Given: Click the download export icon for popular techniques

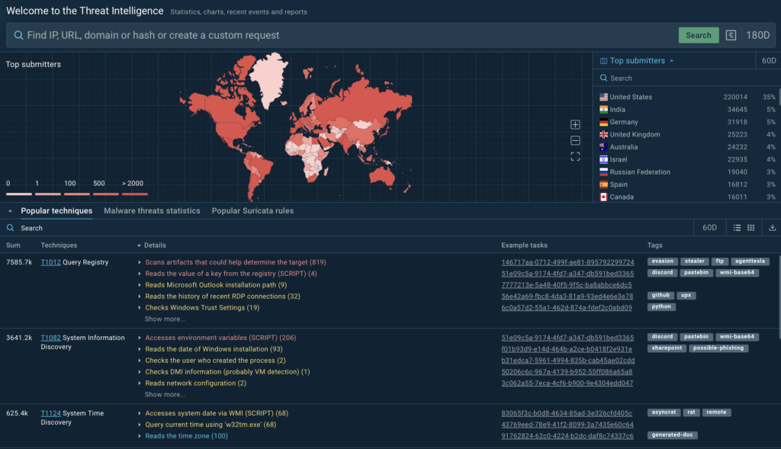Looking at the screenshot, I should point(772,227).
